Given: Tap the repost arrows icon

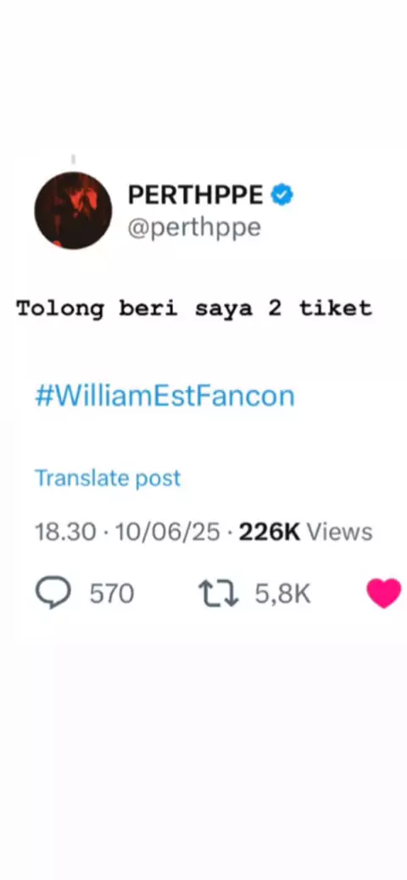Looking at the screenshot, I should tap(219, 594).
